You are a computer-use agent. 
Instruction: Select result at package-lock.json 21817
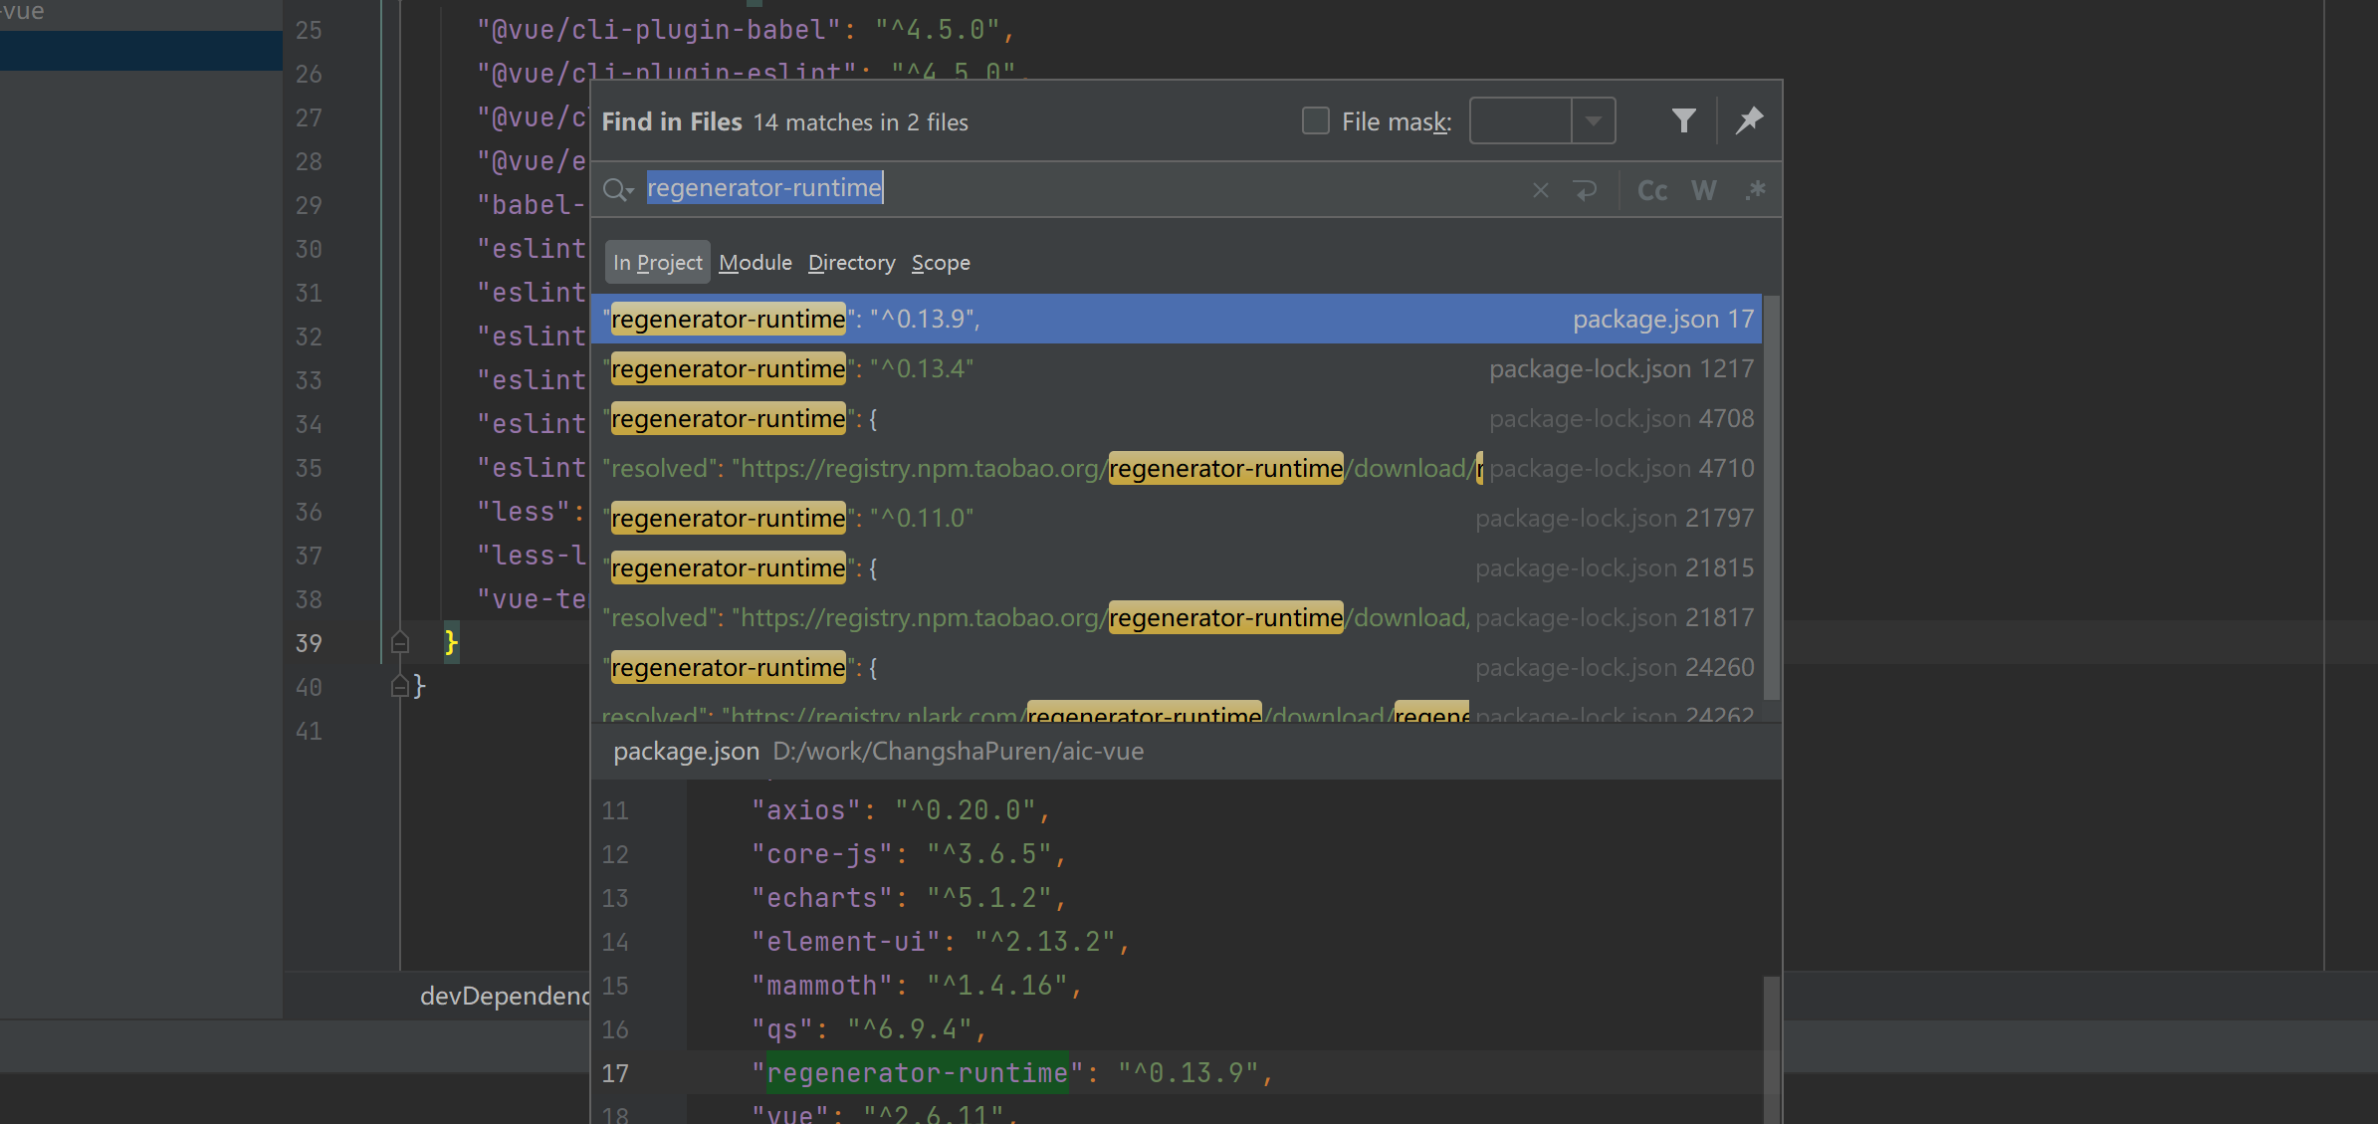1177,617
